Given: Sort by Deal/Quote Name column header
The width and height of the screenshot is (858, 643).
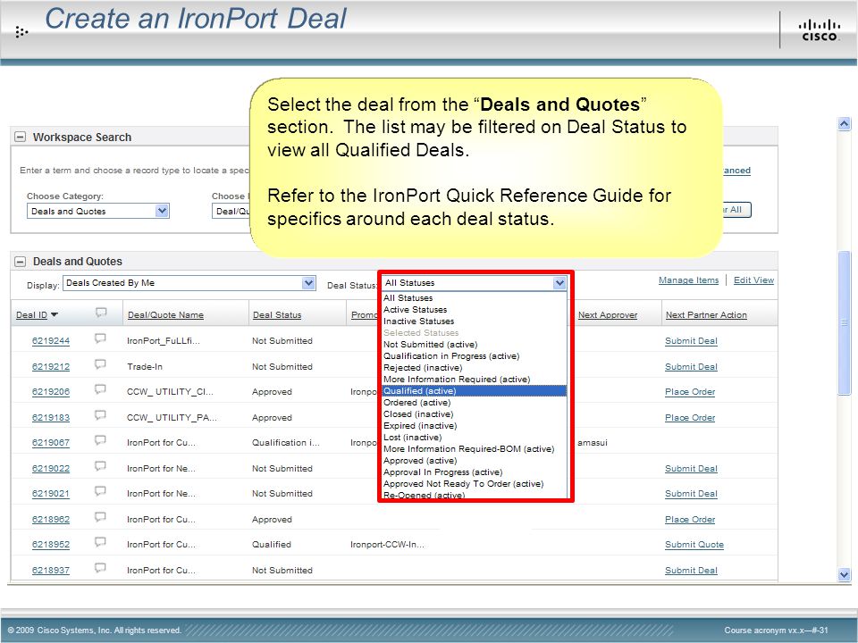Looking at the screenshot, I should tap(165, 314).
